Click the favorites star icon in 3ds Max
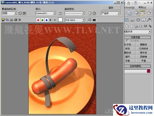154x116 pixels. tap(129, 3)
